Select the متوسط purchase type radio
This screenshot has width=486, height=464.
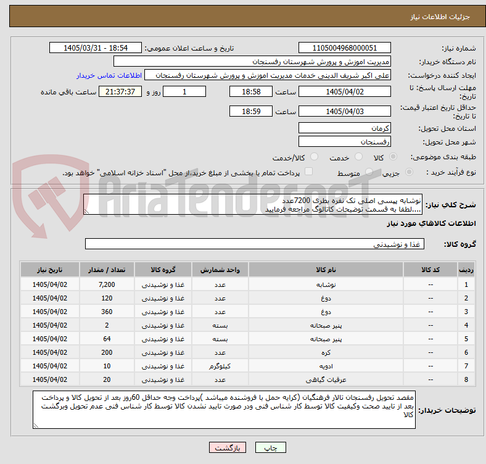pos(369,172)
